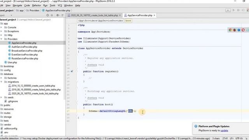Viewport: 249px width, 140px height.
Task: Click cursor position 27:41 in status bar
Action: (x=225, y=138)
